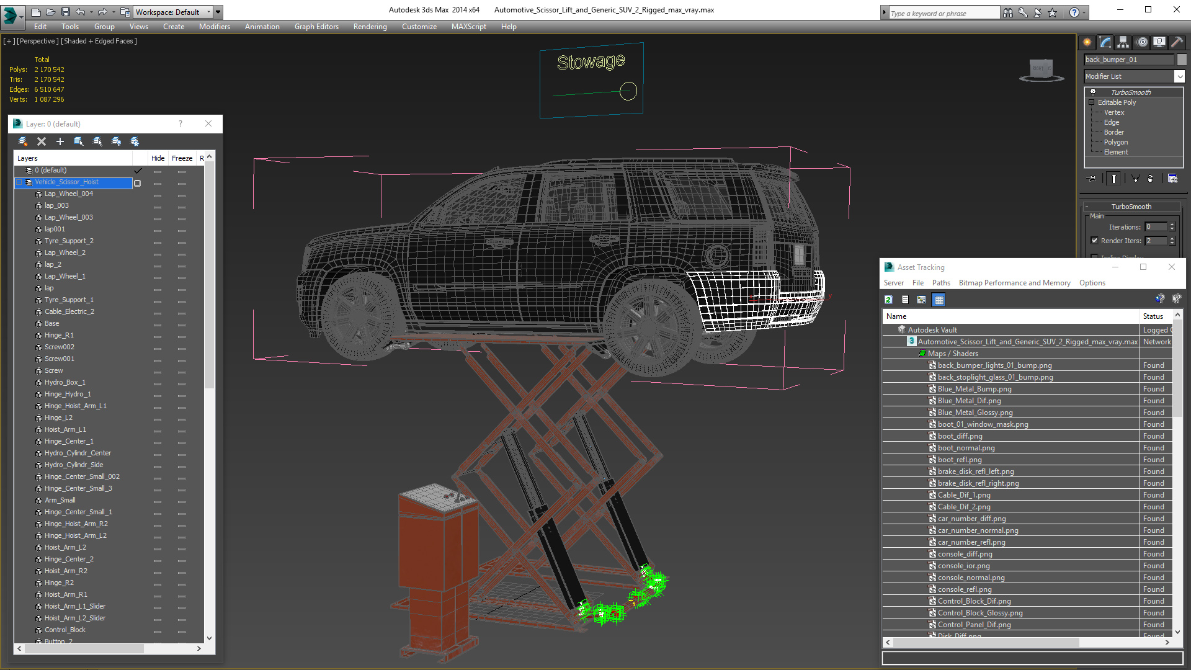Toggle Hide for 0 (default) layer

[158, 172]
